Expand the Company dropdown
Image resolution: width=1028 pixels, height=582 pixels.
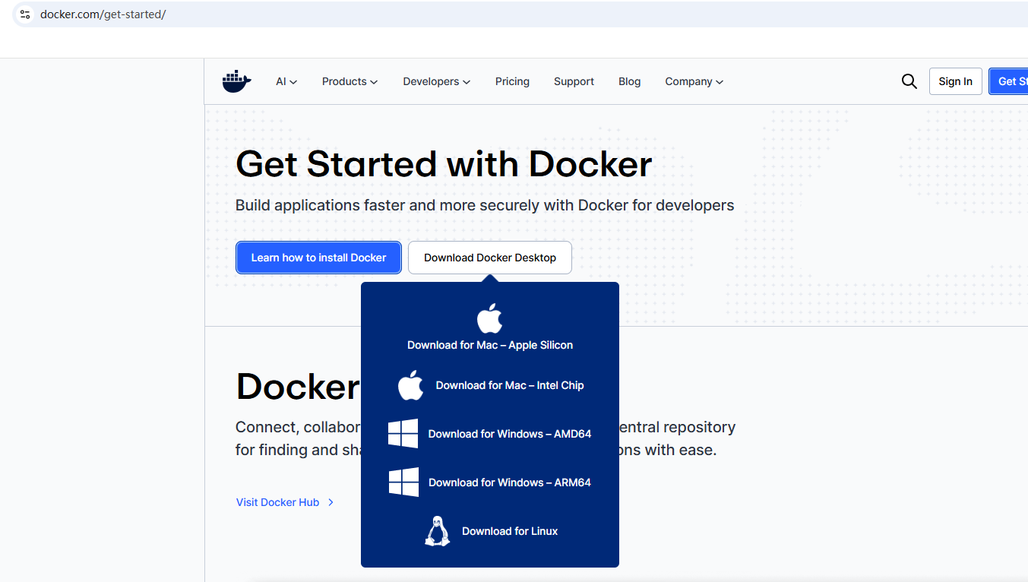[694, 81]
